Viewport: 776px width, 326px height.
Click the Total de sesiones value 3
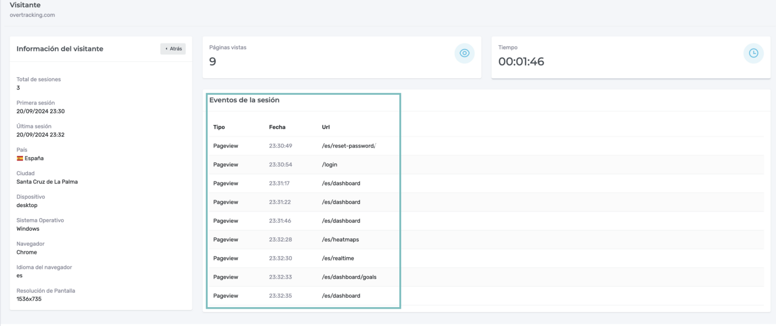18,88
